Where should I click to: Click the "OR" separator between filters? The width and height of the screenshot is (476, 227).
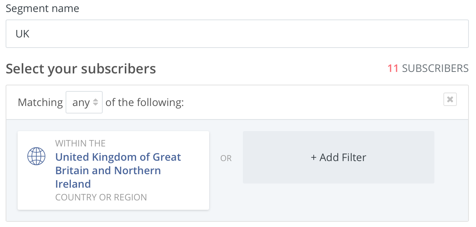click(226, 158)
